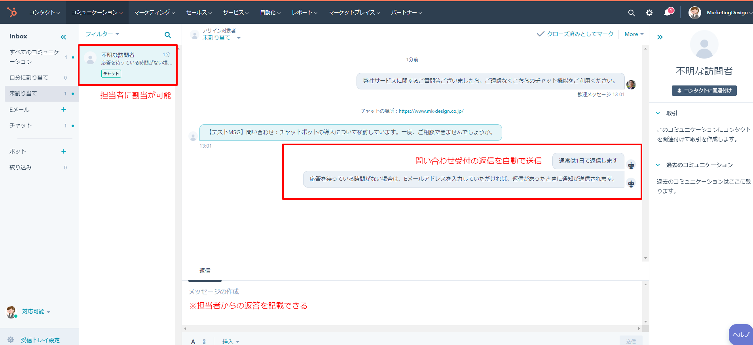Mark conversation as closed with クローズ済みとしてマーク

click(575, 34)
